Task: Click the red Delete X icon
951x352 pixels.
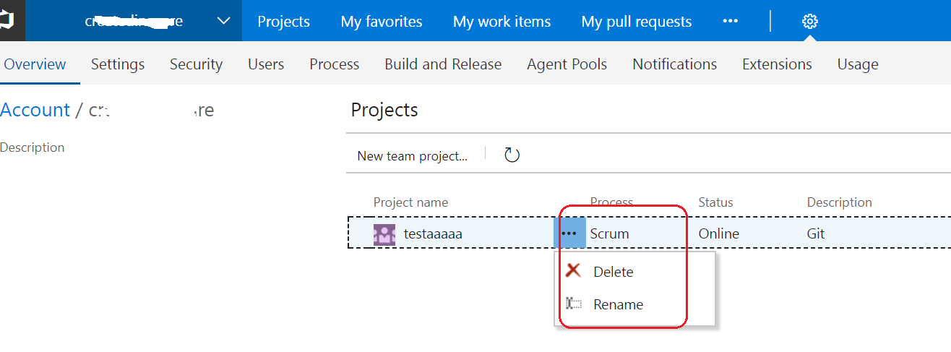Action: click(574, 271)
